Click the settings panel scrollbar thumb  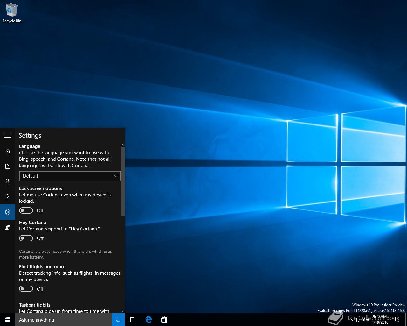coord(123,181)
